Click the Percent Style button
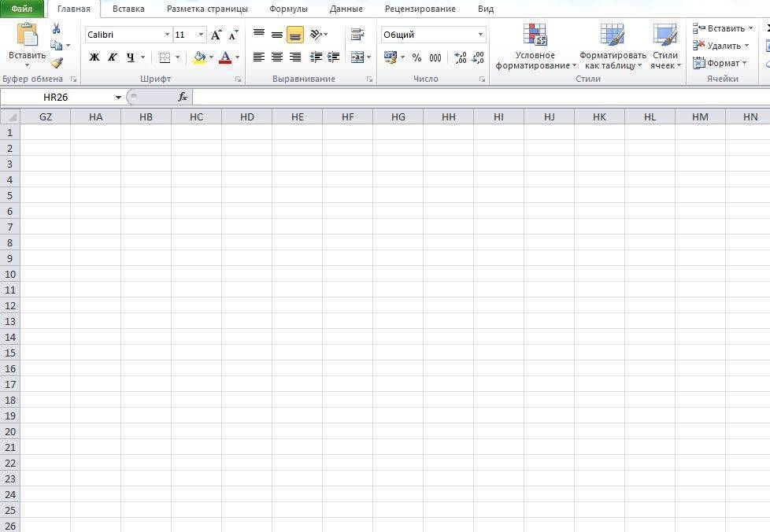Image resolution: width=770 pixels, height=532 pixels. coord(416,57)
